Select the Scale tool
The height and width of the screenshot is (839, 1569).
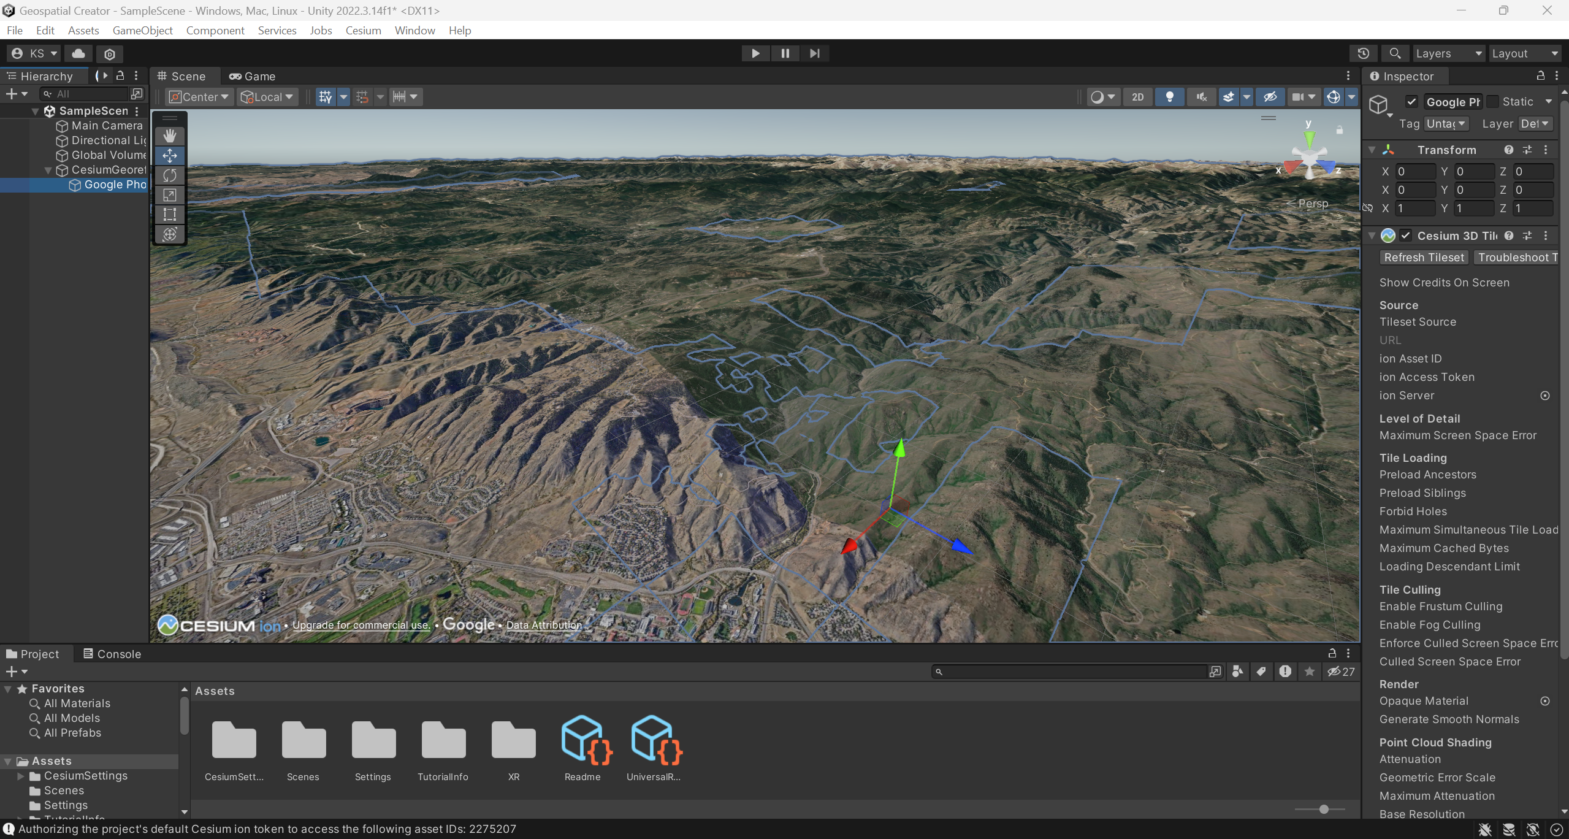pos(170,195)
